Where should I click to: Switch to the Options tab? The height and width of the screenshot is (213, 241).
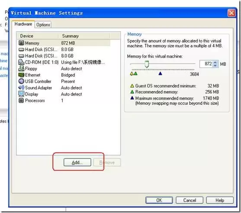43,25
